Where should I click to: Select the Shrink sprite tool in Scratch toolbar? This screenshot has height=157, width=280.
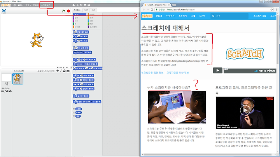[85, 5]
